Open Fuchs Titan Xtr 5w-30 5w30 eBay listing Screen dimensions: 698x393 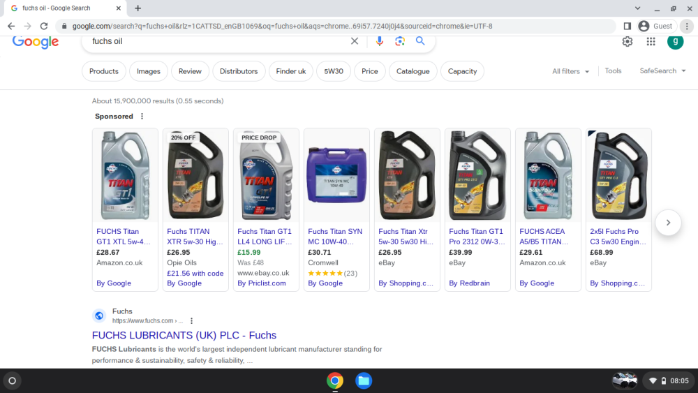click(x=406, y=237)
